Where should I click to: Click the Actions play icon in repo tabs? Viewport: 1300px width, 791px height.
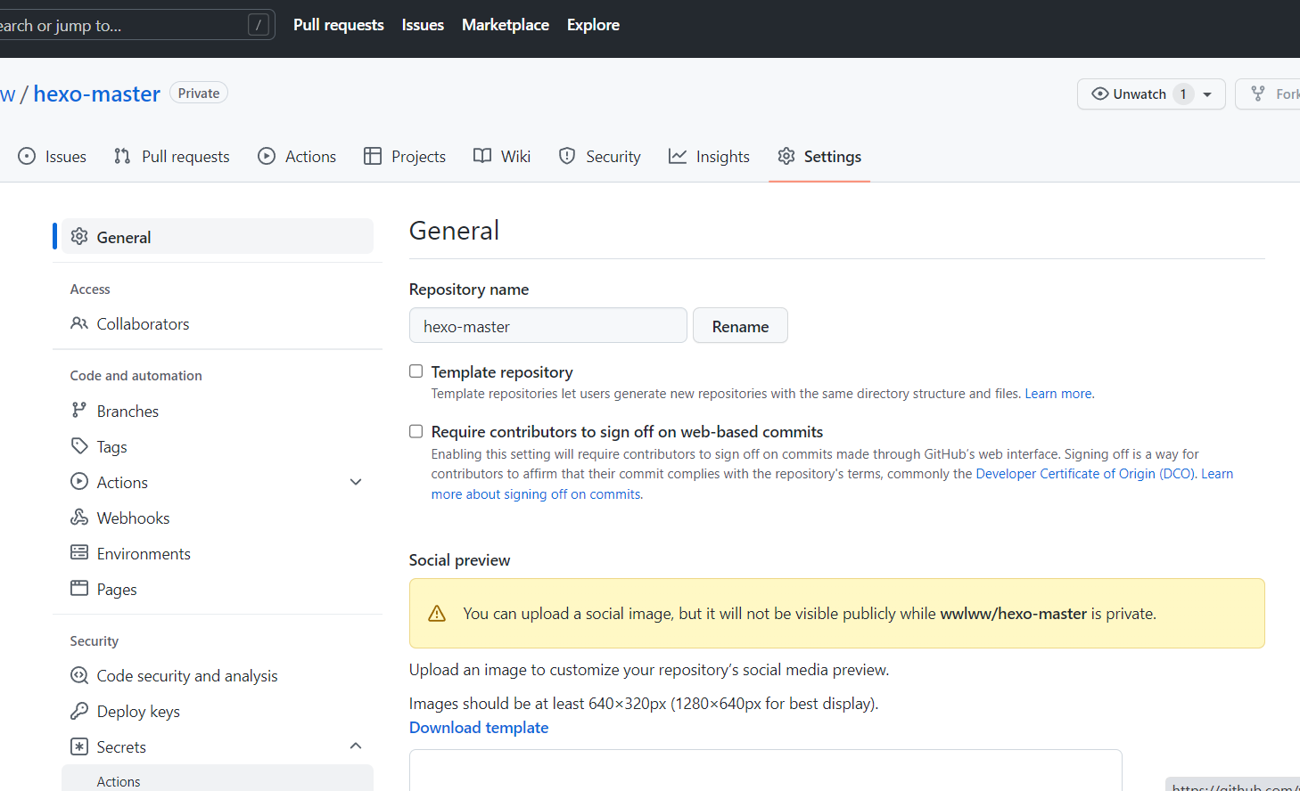point(267,156)
